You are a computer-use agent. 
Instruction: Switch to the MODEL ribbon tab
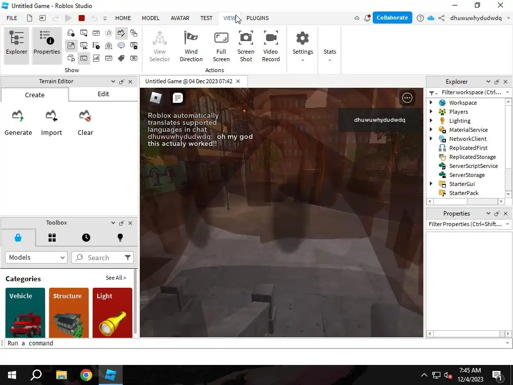[150, 18]
